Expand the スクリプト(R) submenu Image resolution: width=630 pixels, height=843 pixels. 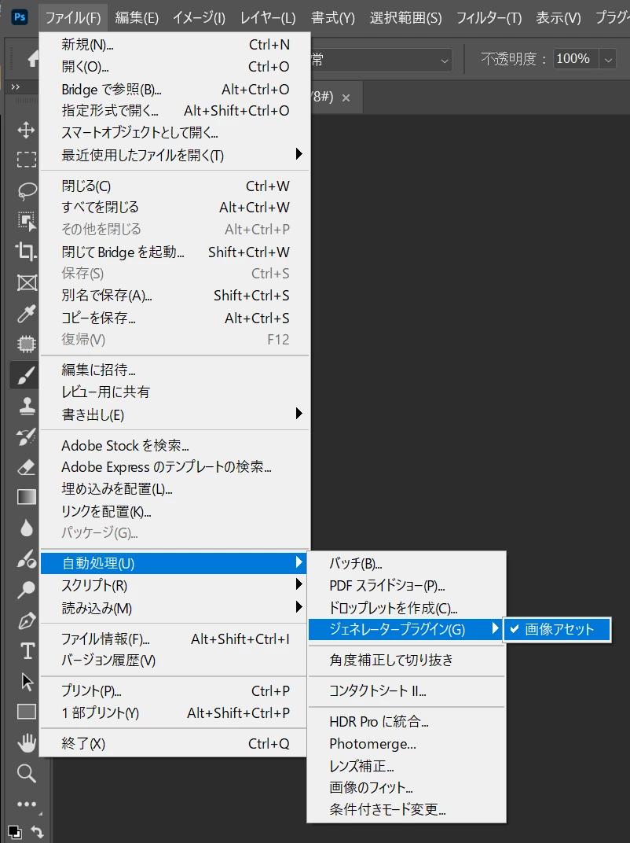click(175, 585)
